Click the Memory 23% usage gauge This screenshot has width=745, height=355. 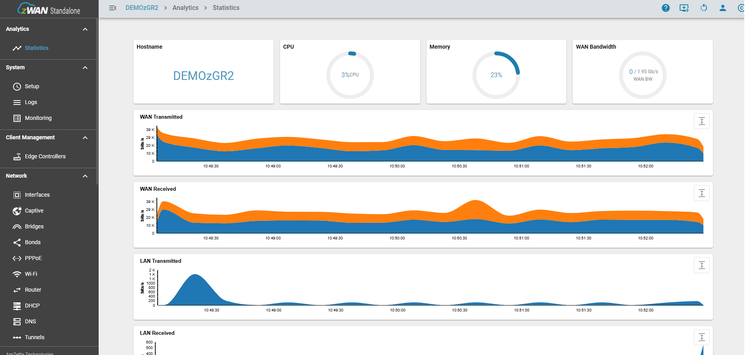pyautogui.click(x=496, y=75)
